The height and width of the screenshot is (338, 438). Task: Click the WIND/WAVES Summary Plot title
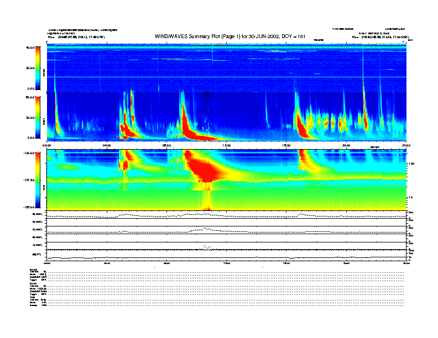tap(230, 36)
